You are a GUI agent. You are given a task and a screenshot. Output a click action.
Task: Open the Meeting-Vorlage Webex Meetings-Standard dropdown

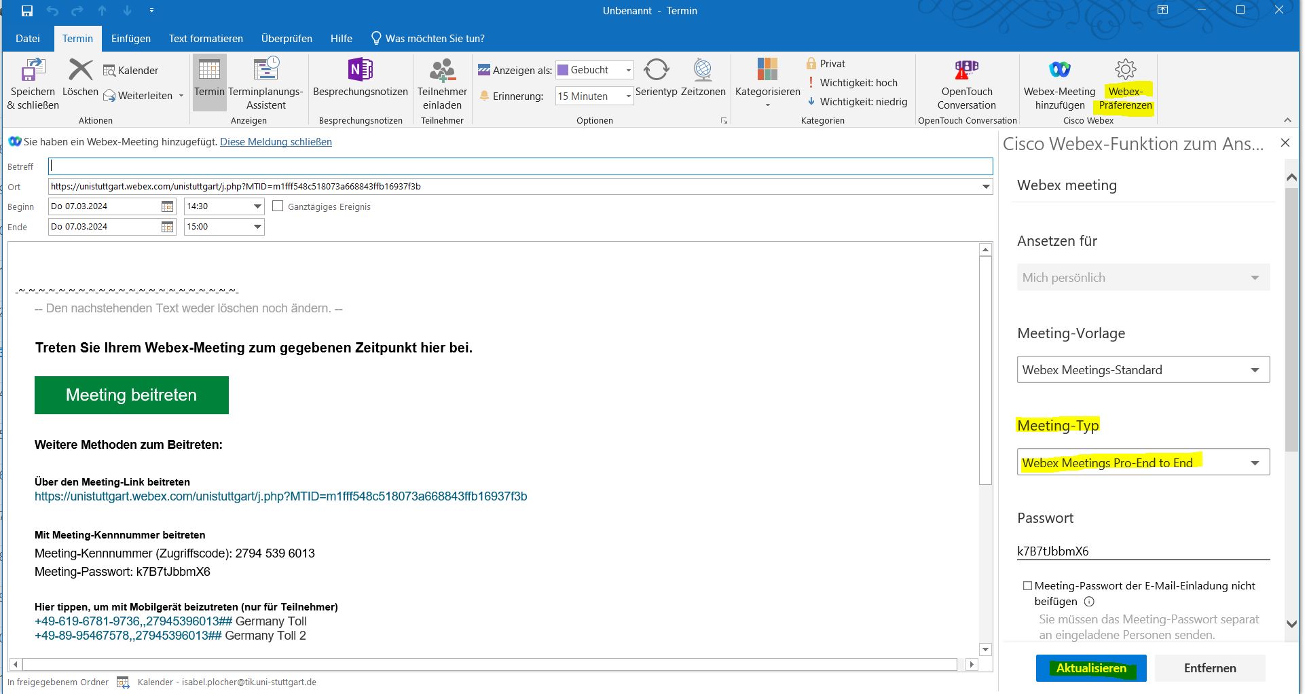click(1143, 370)
